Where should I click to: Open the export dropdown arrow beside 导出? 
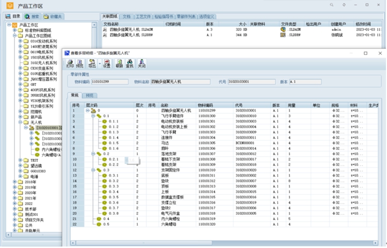pyautogui.click(x=99, y=64)
